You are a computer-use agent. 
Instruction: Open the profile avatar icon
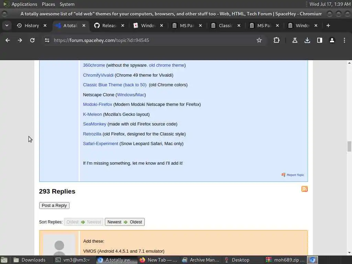coord(332,40)
